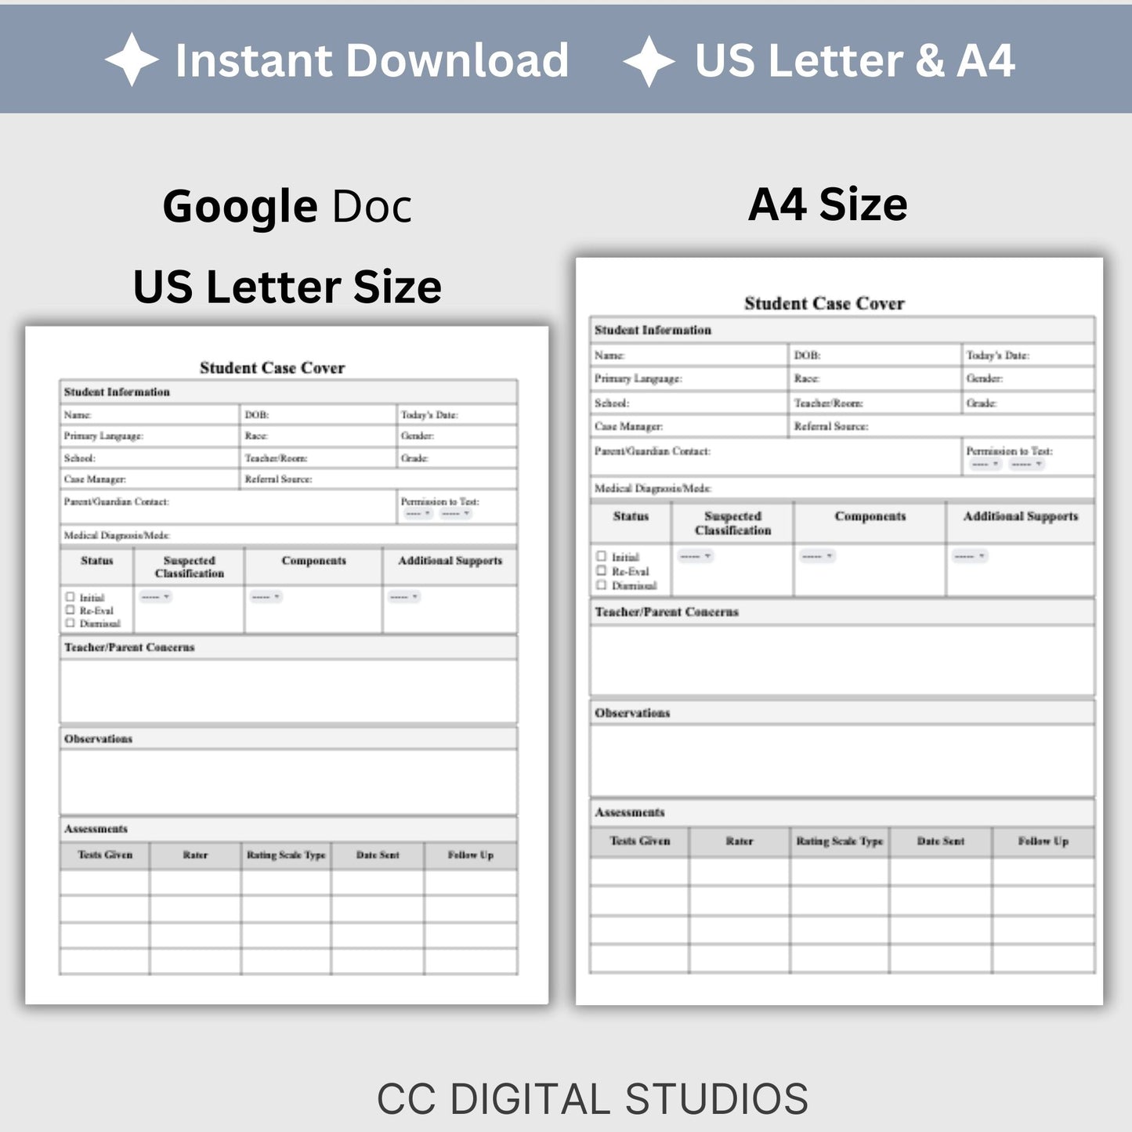This screenshot has width=1132, height=1132.
Task: Check the Initial checkbox on A4 page
Action: pyautogui.click(x=601, y=556)
